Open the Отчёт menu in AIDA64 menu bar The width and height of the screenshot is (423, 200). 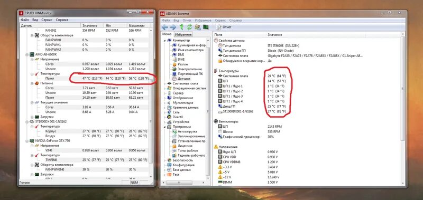coord(187,21)
